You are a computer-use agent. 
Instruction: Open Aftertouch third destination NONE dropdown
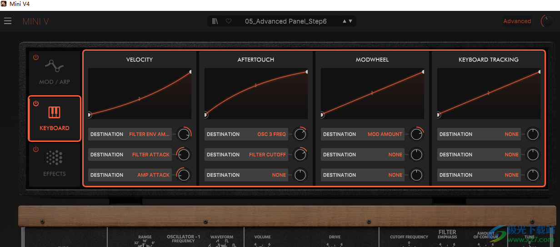coord(246,175)
